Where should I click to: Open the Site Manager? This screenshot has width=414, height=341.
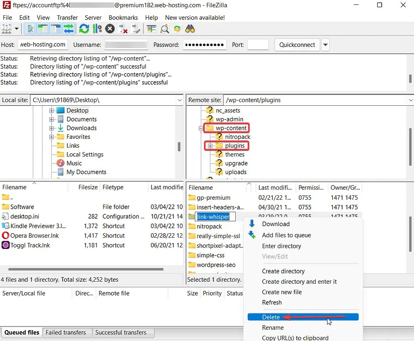pos(6,29)
